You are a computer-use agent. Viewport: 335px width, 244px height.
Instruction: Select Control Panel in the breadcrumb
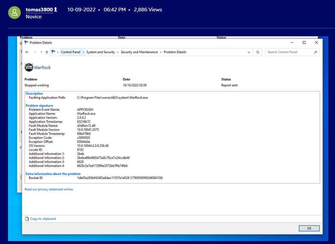(x=71, y=52)
